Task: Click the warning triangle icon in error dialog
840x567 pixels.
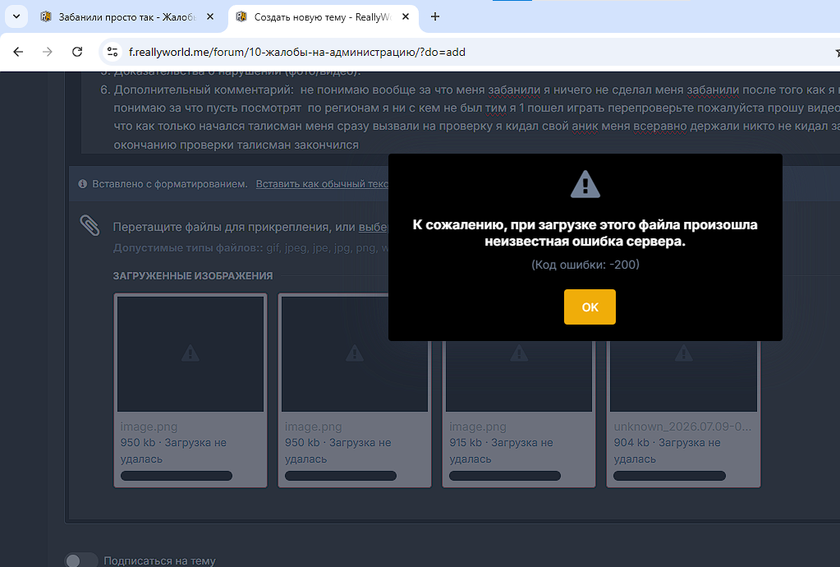Action: (585, 184)
